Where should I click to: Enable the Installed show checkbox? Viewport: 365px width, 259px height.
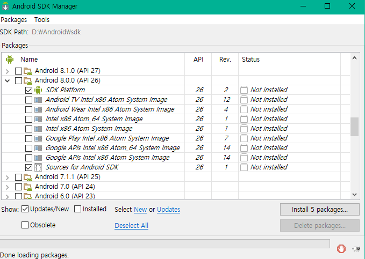click(x=77, y=209)
